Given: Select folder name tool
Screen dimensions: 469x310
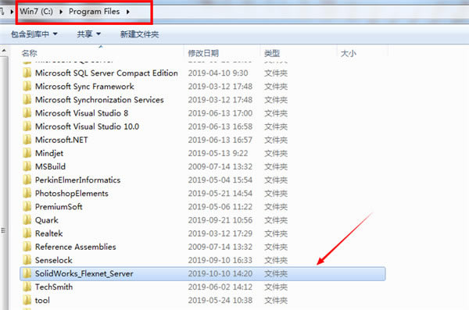Looking at the screenshot, I should [42, 300].
